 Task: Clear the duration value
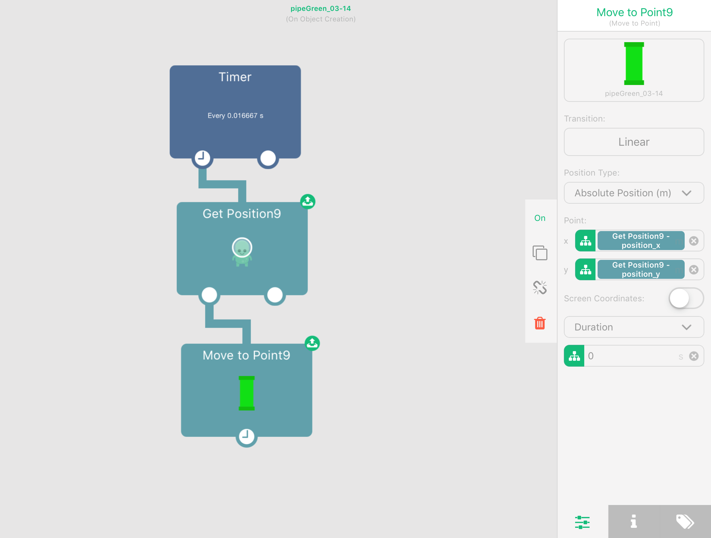pos(694,356)
